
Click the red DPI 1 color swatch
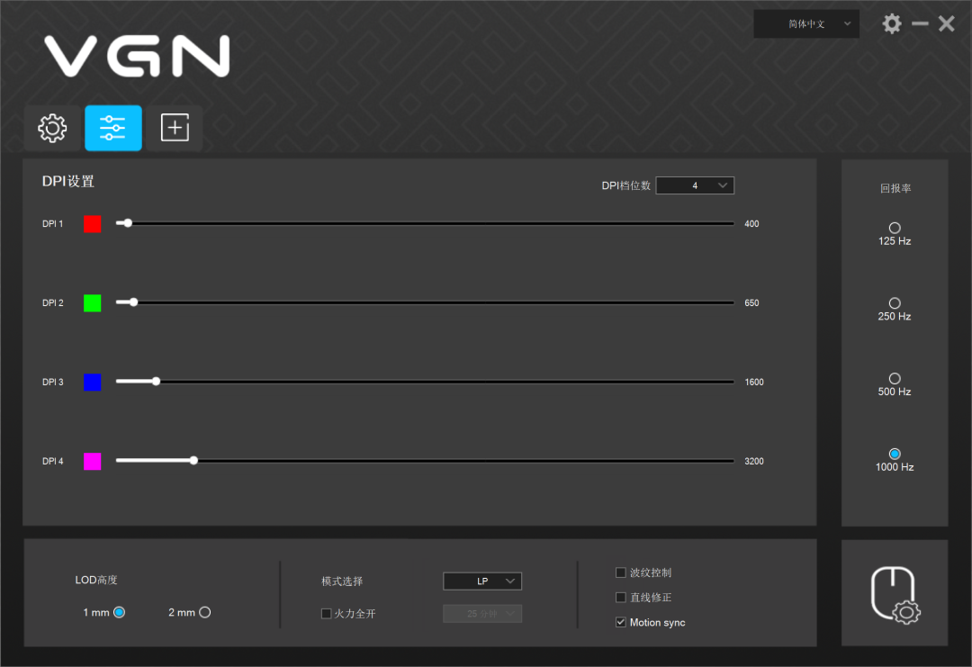click(x=93, y=224)
